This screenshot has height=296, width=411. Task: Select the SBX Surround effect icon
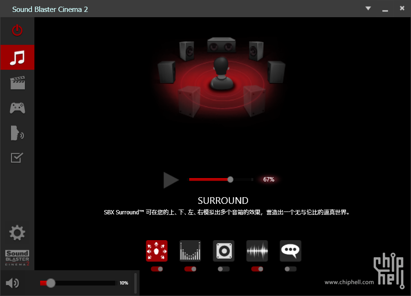pos(157,251)
